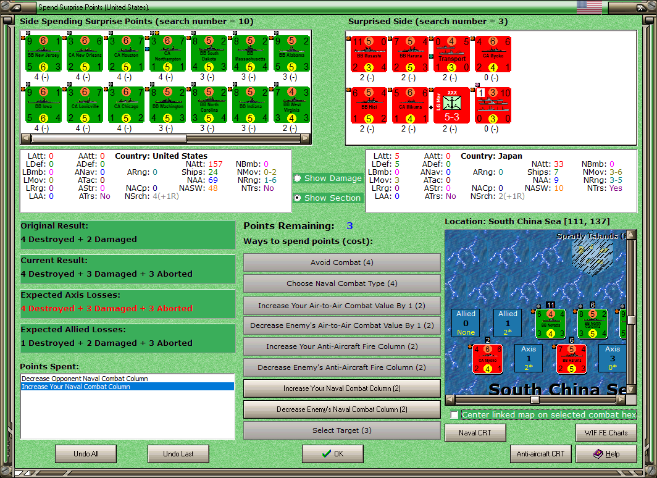Select the BB Hiei Japanese counter
Image resolution: width=657 pixels, height=478 pixels.
click(x=369, y=106)
